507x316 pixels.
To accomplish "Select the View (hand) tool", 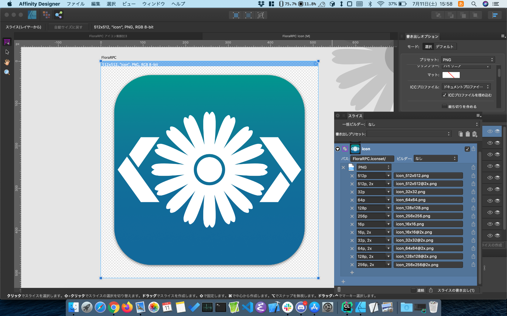I will [7, 62].
